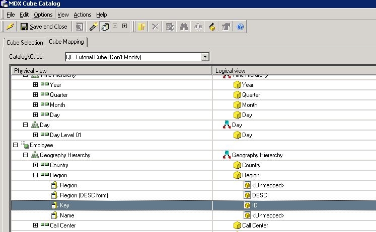Image resolution: width=376 pixels, height=232 pixels.
Task: Click the rename 'ab' toolbar icon
Action: (197, 27)
